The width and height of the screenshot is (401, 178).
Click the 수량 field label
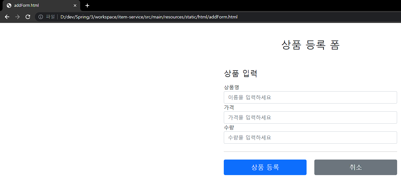229,128
